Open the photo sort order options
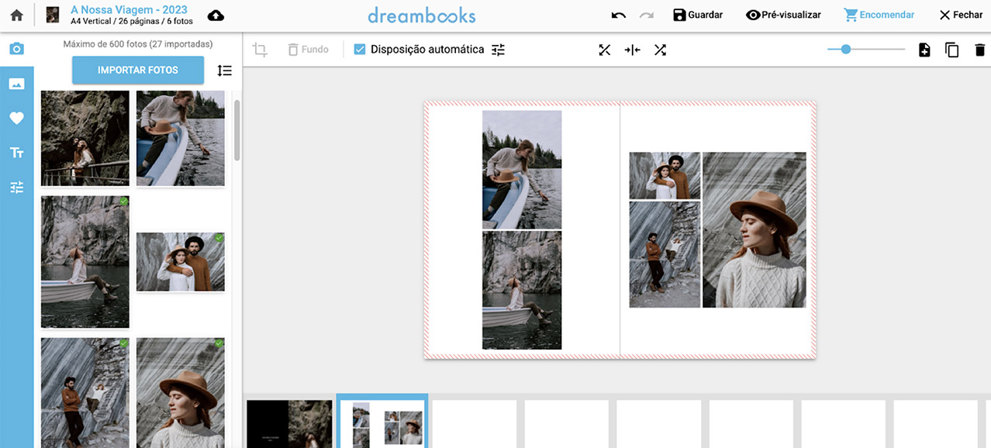This screenshot has width=991, height=448. coord(224,71)
